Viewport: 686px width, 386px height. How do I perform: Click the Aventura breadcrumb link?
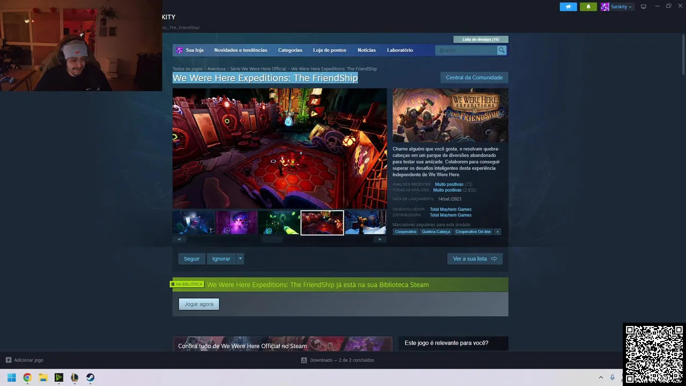(x=216, y=69)
